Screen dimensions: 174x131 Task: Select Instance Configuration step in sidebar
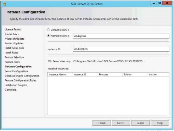(x=18, y=67)
